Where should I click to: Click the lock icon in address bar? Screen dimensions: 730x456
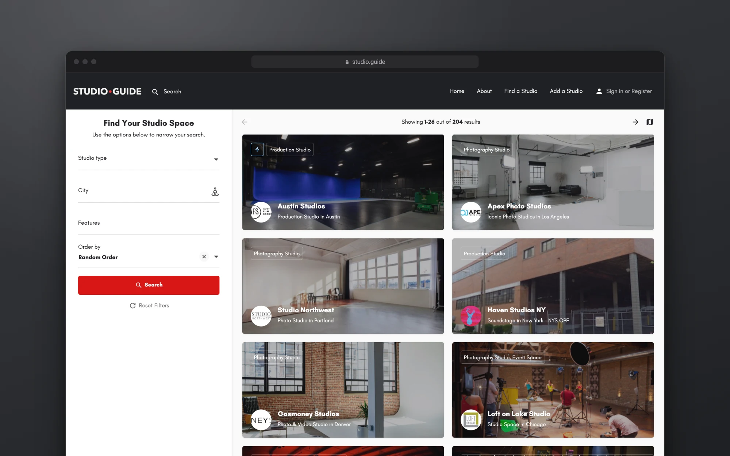(347, 62)
